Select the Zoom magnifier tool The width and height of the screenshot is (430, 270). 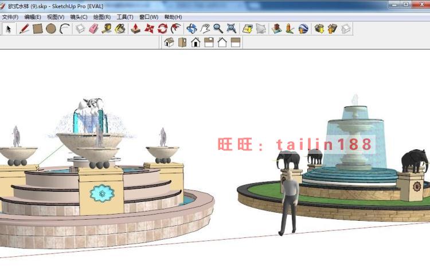pos(218,29)
